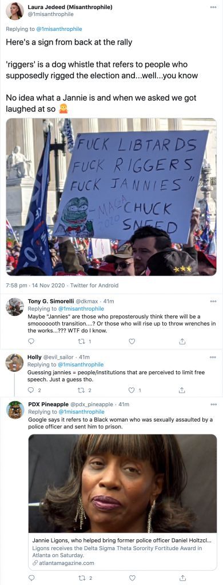Reply to Tony G. Simorelli's tweet
This screenshot has height=585, width=223.
(31, 341)
